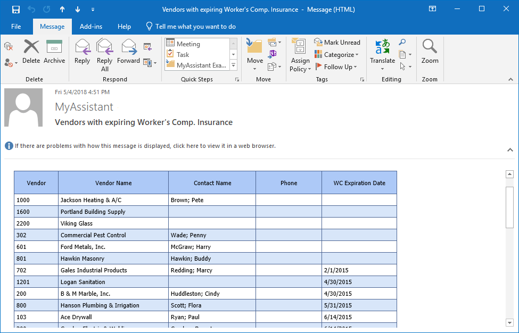Viewport: 519px width, 333px height.
Task: Run the MyAssistant Exa... quick step
Action: [197, 65]
